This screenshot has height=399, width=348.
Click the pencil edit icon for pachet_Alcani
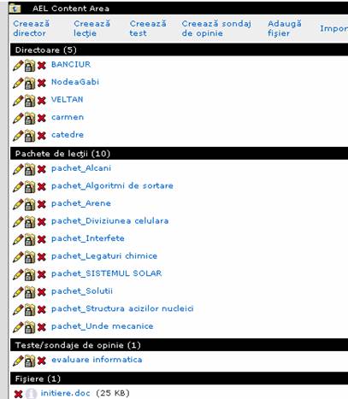click(18, 169)
